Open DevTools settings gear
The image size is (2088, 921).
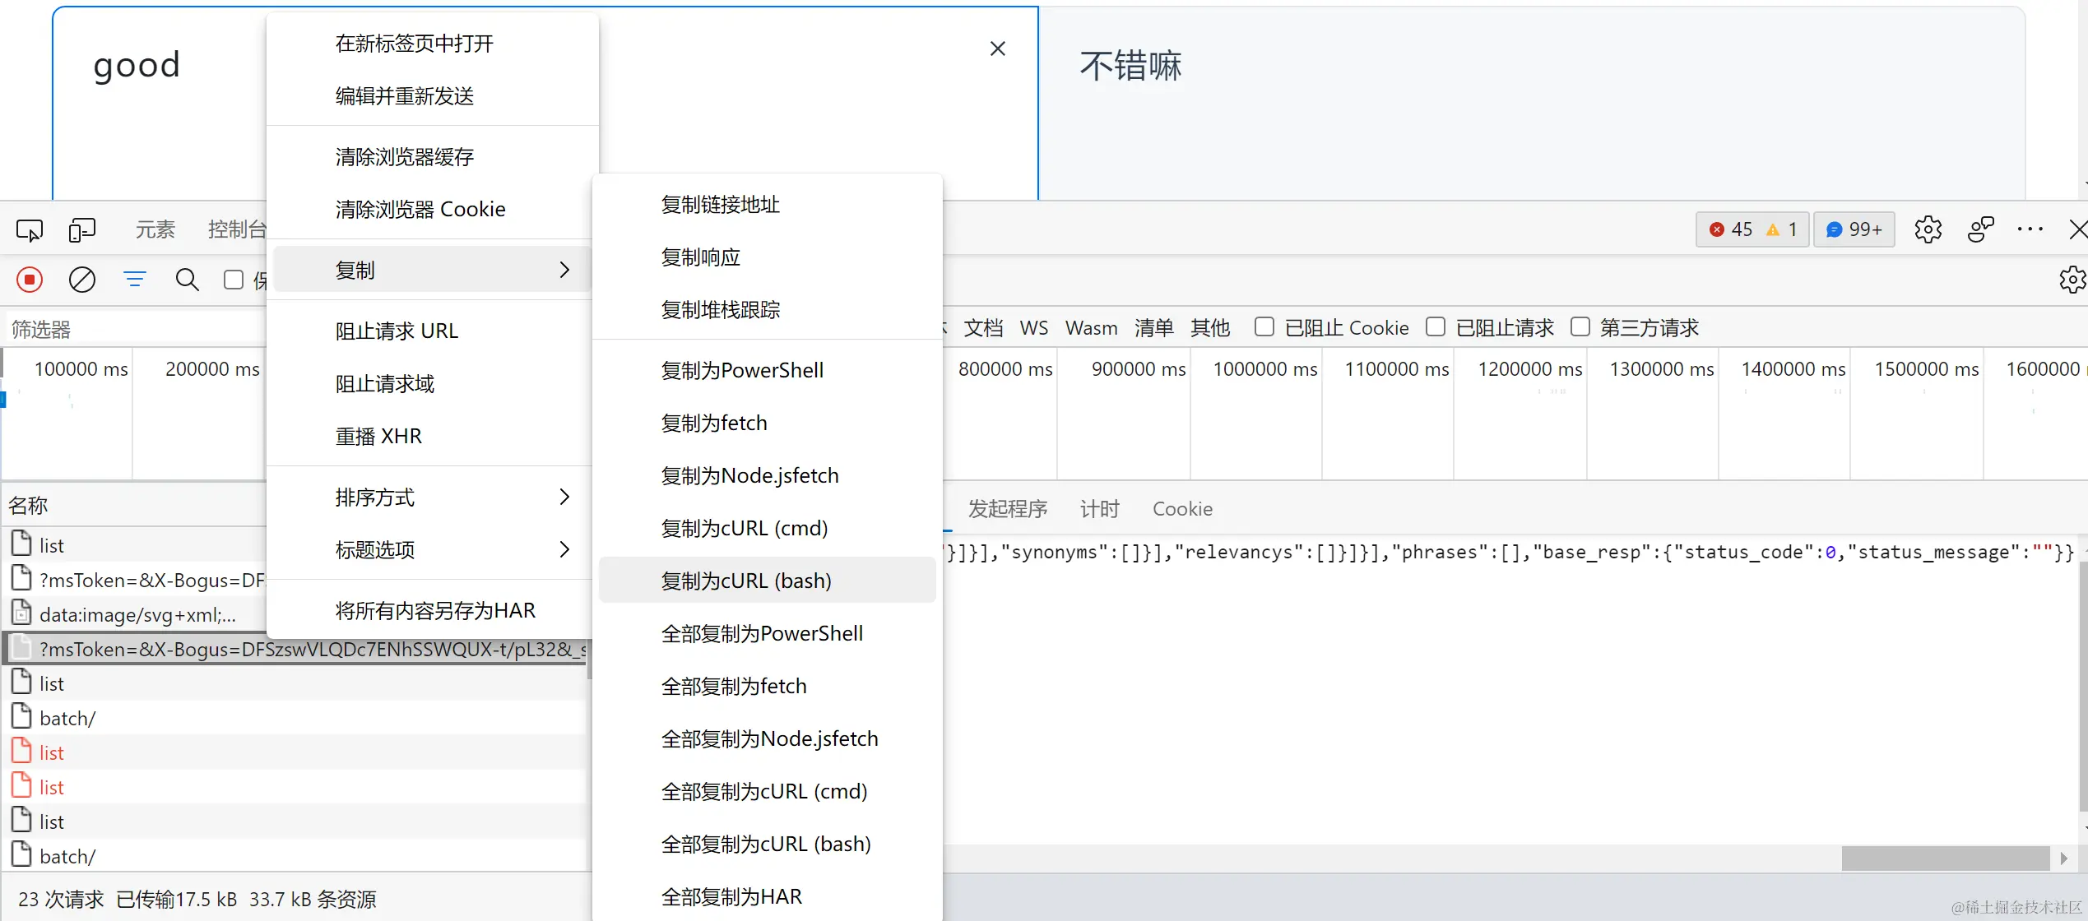click(x=1928, y=230)
